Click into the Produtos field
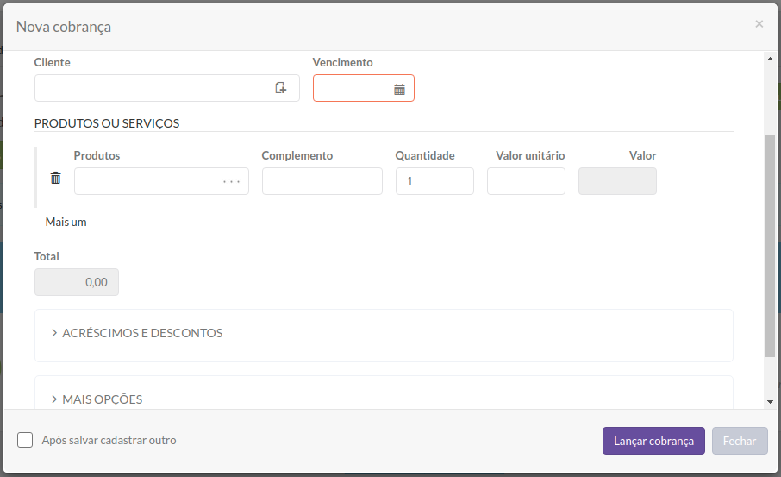Viewport: 781px width, 477px height. [x=161, y=181]
